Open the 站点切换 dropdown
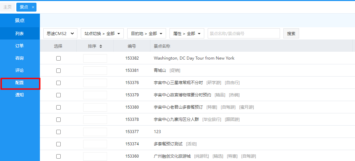This screenshot has width=355, height=161. 102,33
